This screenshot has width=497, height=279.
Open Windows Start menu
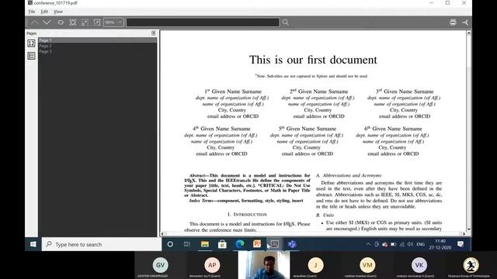(33, 244)
